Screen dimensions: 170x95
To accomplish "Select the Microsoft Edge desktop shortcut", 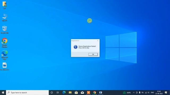I will pyautogui.click(x=5, y=55).
